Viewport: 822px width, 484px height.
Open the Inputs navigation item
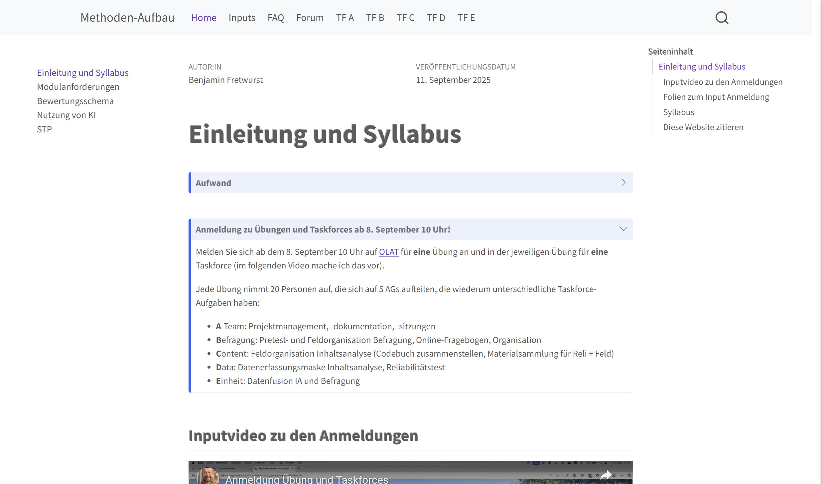coord(242,17)
